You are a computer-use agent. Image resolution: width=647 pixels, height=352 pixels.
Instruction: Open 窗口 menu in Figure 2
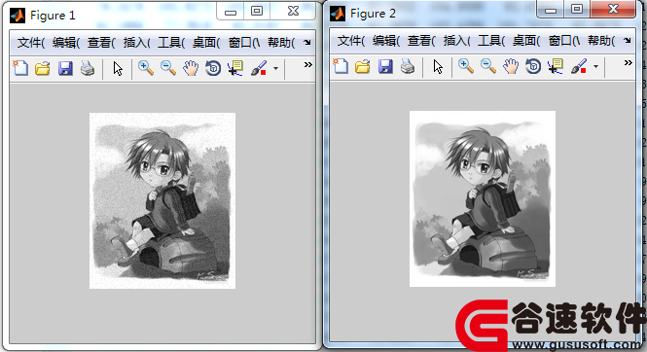point(564,41)
